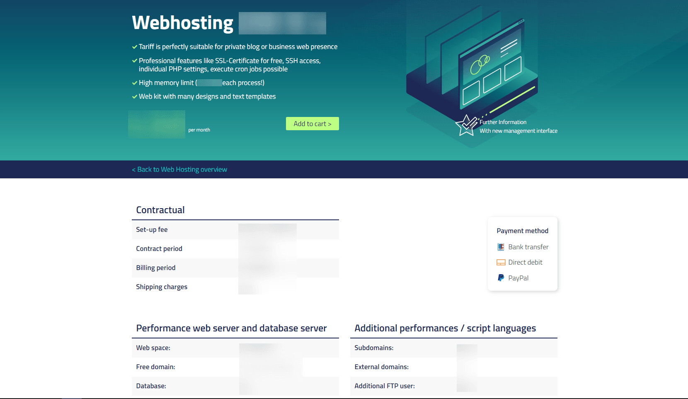This screenshot has width=688, height=399.
Task: Click checkmark beside High memory limit
Action: point(134,83)
